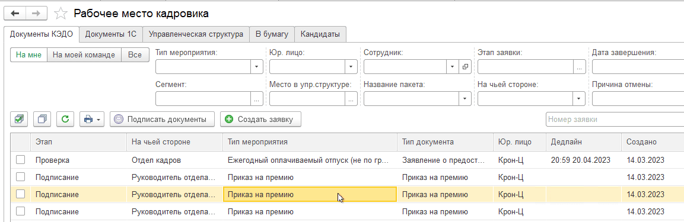Click the back navigation arrow
This screenshot has height=222, width=684.
pos(15,14)
